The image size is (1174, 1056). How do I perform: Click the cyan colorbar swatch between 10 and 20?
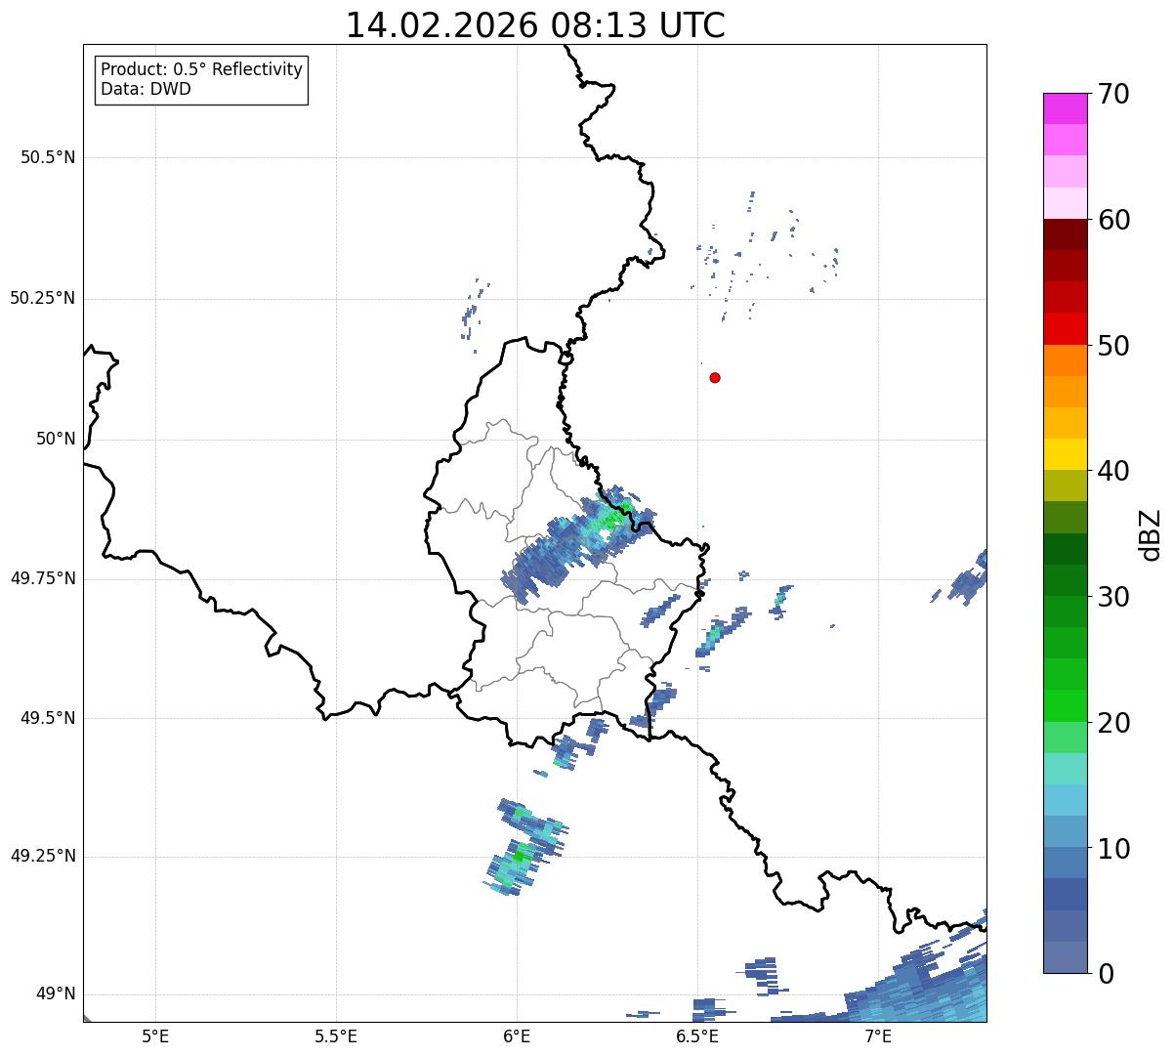tap(1065, 800)
